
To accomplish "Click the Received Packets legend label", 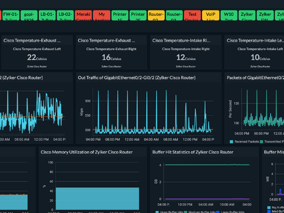I will pyautogui.click(x=247, y=142).
